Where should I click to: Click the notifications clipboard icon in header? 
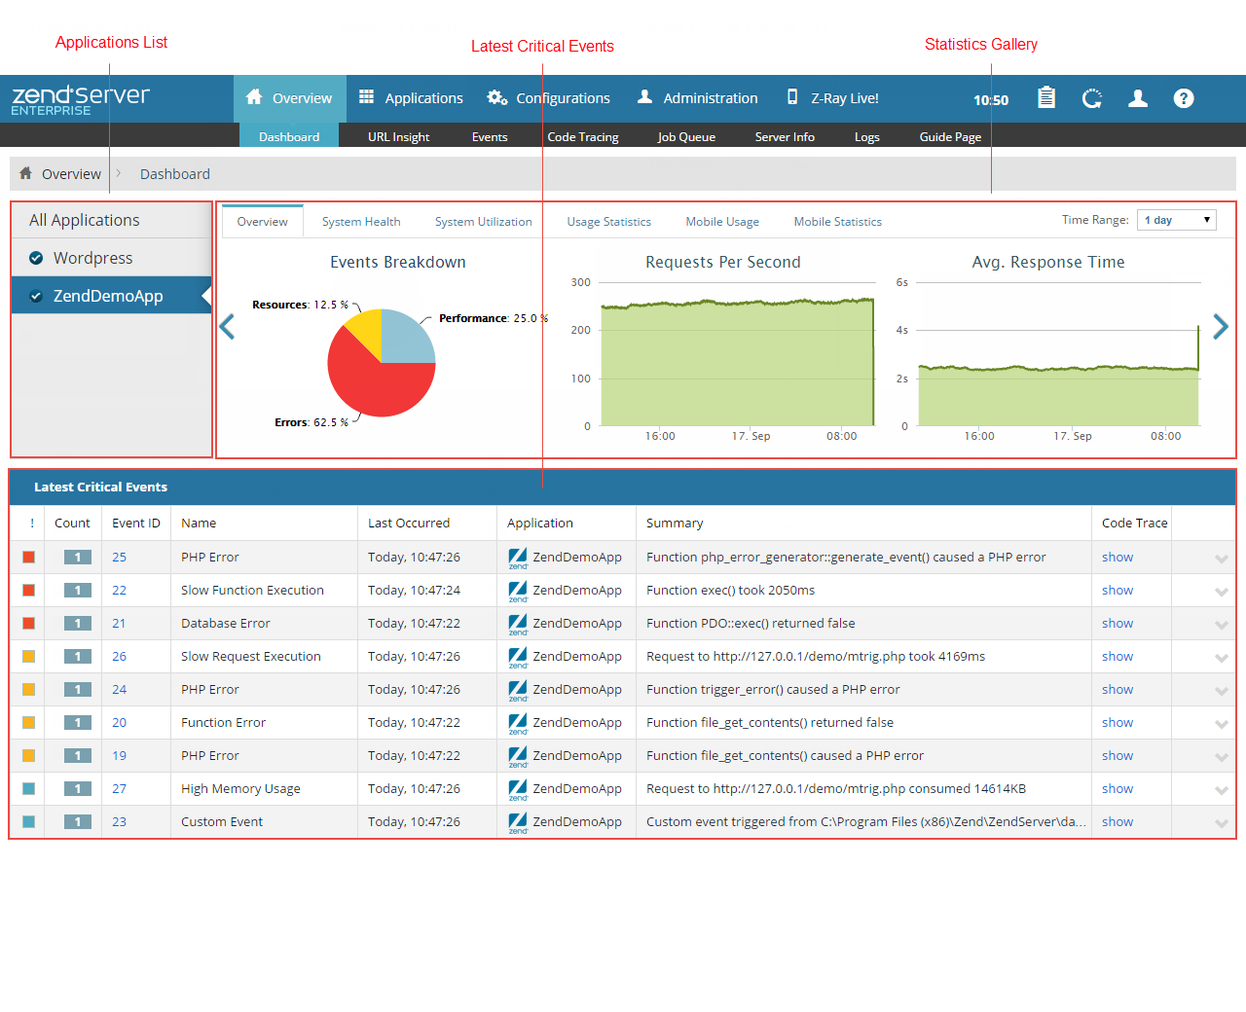coord(1046,97)
